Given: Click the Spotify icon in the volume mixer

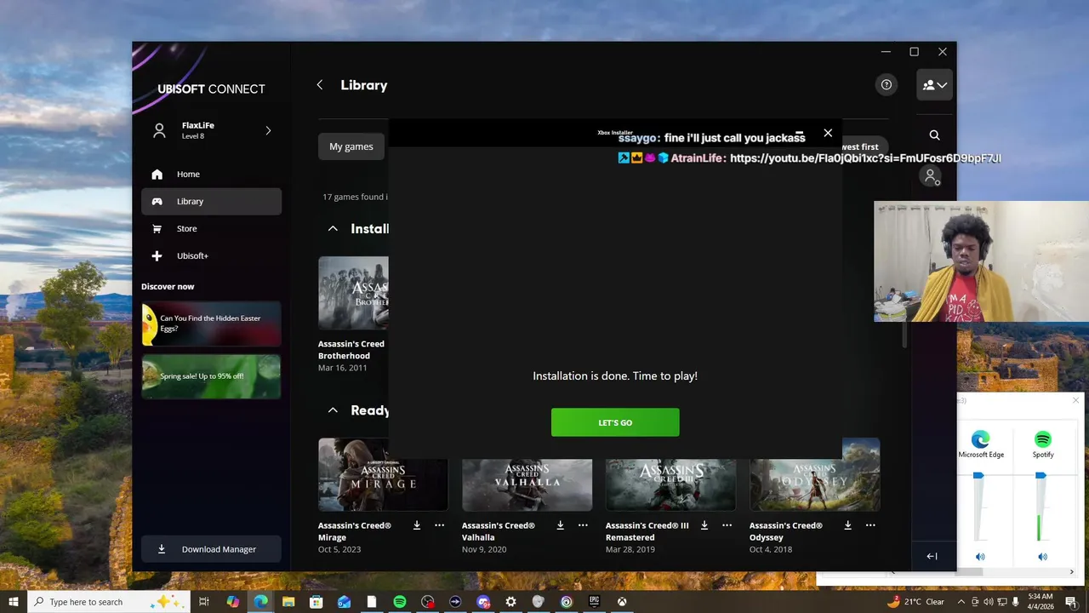Looking at the screenshot, I should click(1043, 439).
